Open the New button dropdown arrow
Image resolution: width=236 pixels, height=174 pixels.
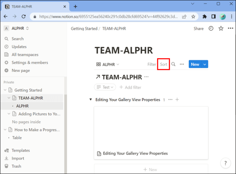(205, 64)
